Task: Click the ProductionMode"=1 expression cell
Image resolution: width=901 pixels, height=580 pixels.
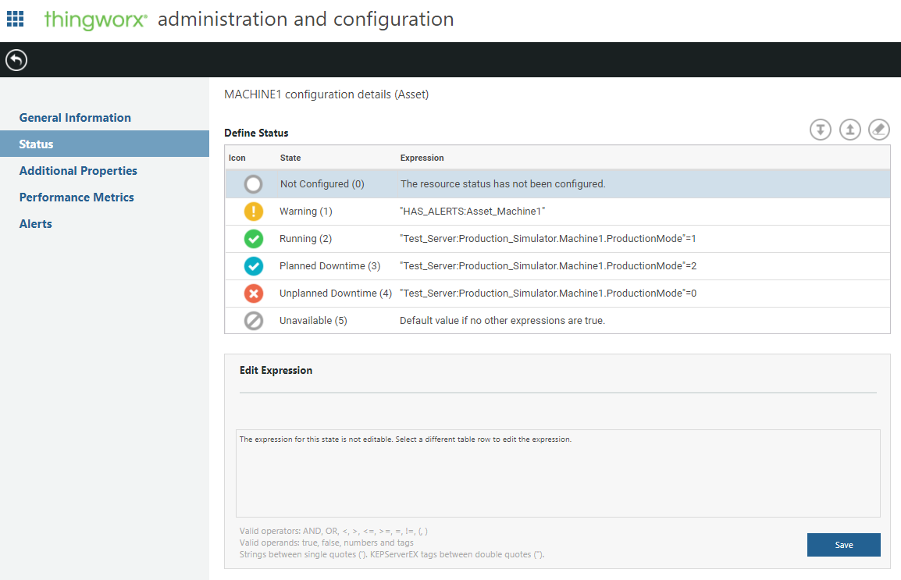Action: (547, 239)
